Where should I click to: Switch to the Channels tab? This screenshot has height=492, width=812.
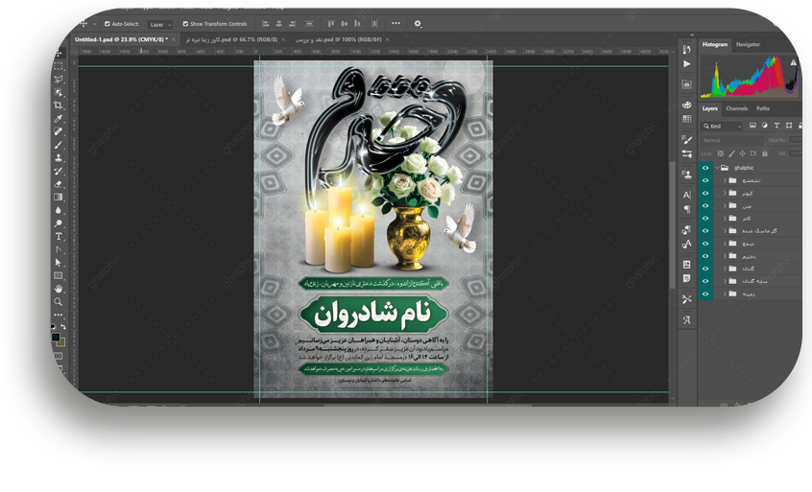(736, 108)
